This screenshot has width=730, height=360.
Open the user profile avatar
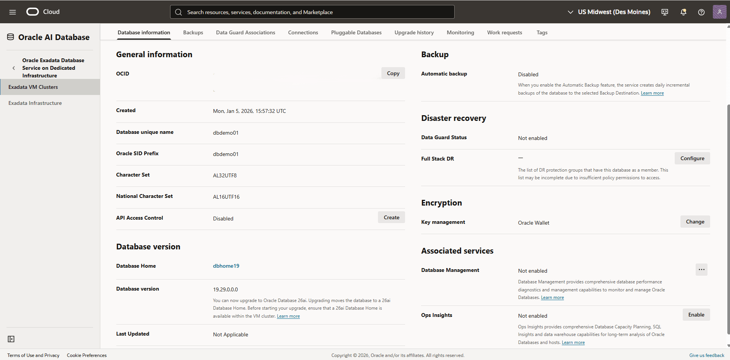coord(720,12)
